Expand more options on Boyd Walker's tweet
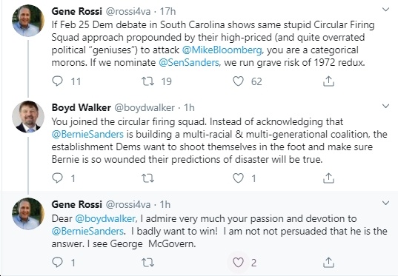This screenshot has height=276, width=398. click(385, 106)
